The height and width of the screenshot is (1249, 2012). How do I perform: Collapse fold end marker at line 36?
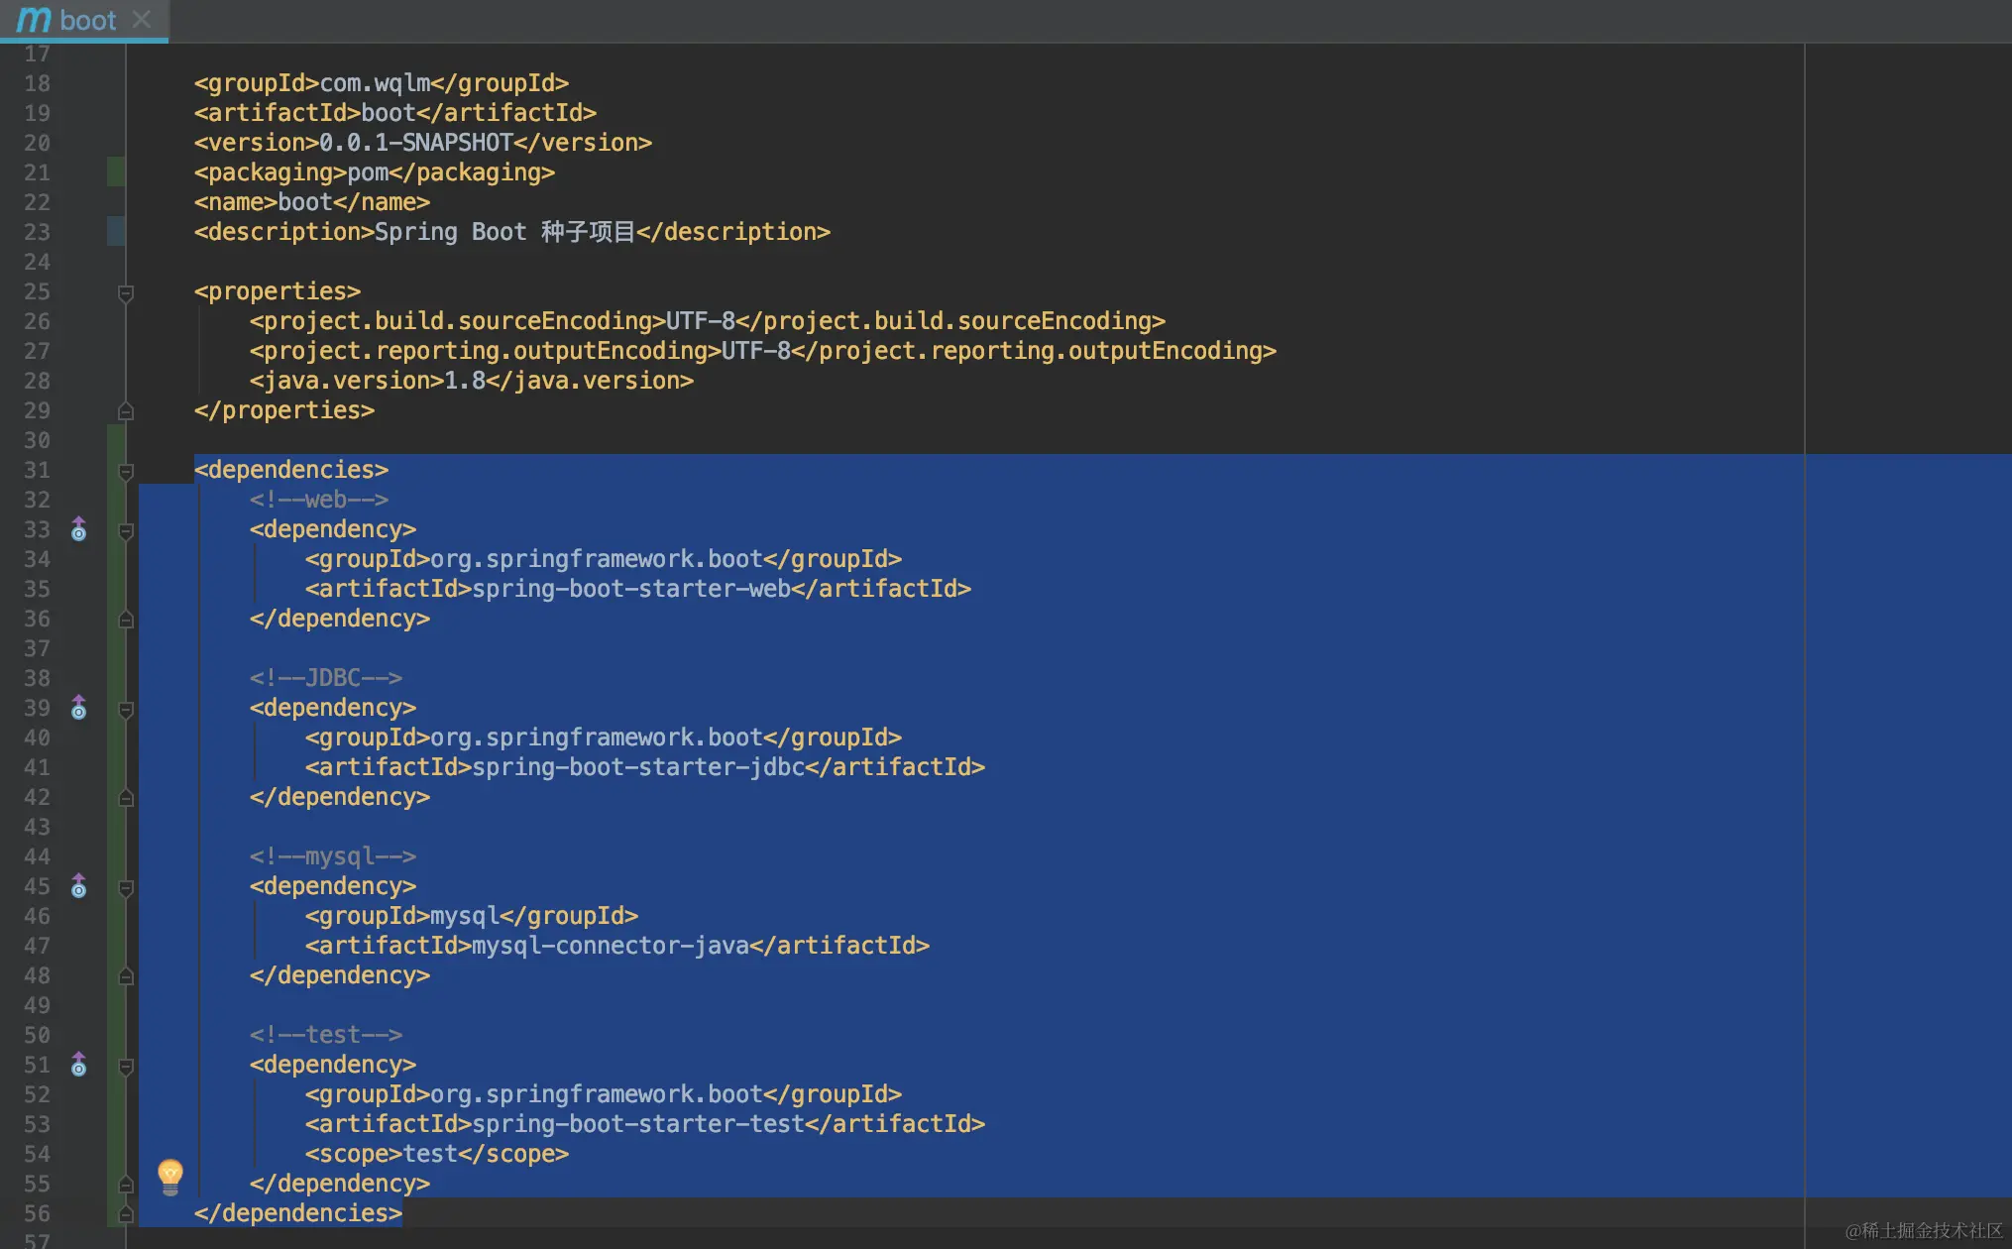pyautogui.click(x=126, y=619)
